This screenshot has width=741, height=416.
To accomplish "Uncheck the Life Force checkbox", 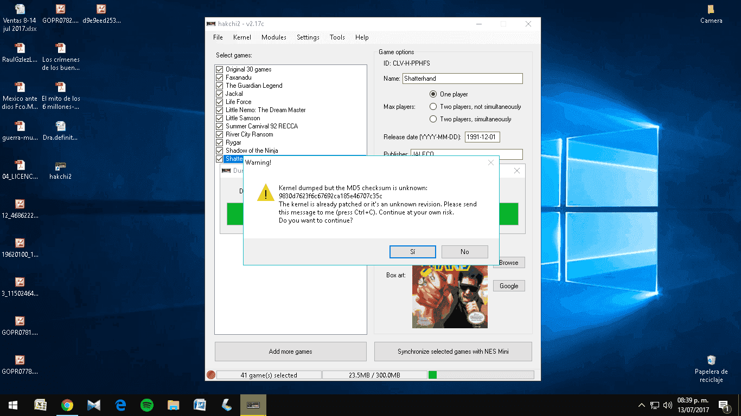I will tap(219, 102).
